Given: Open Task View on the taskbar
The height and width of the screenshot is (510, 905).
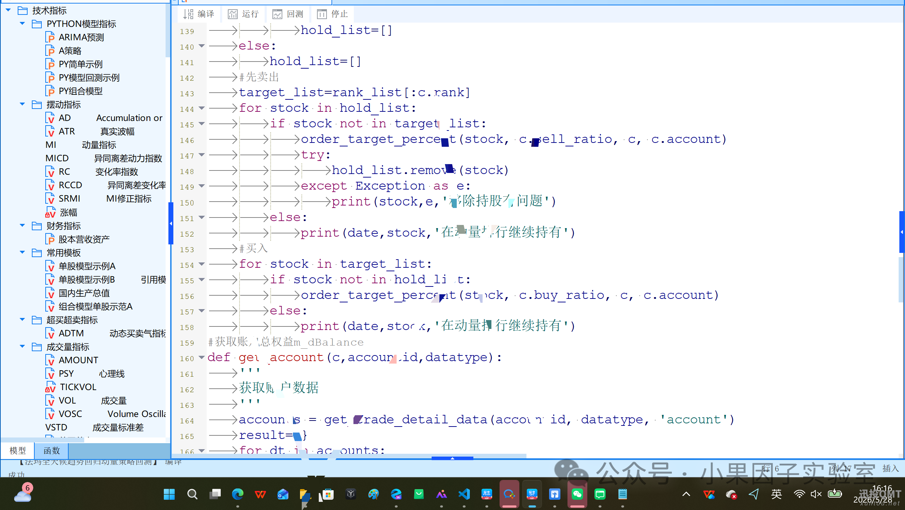Looking at the screenshot, I should point(215,494).
